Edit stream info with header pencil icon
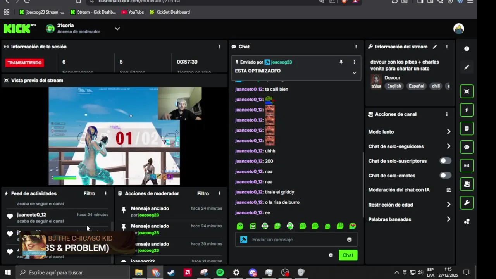The image size is (496, 279). (x=435, y=46)
